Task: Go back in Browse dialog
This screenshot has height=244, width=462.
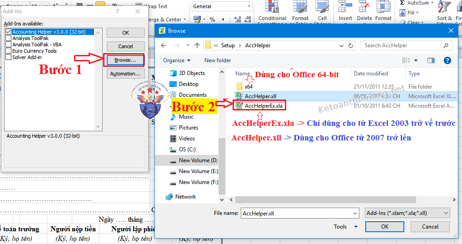Action: point(164,45)
